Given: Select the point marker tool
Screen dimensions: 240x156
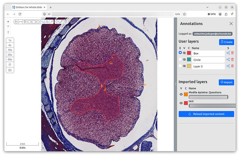Looking at the screenshot, I should [x=25, y=22].
